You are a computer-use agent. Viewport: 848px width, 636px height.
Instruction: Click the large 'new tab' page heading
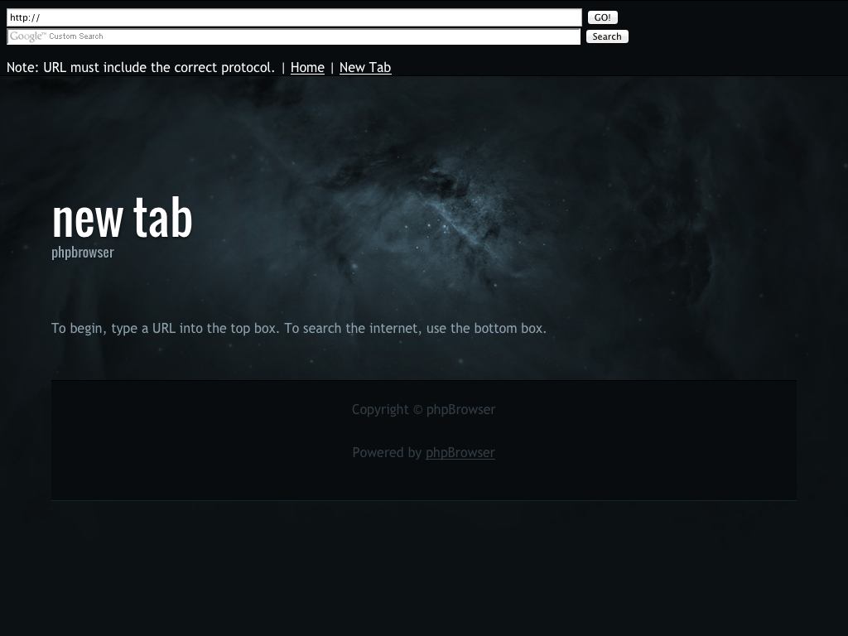point(122,217)
